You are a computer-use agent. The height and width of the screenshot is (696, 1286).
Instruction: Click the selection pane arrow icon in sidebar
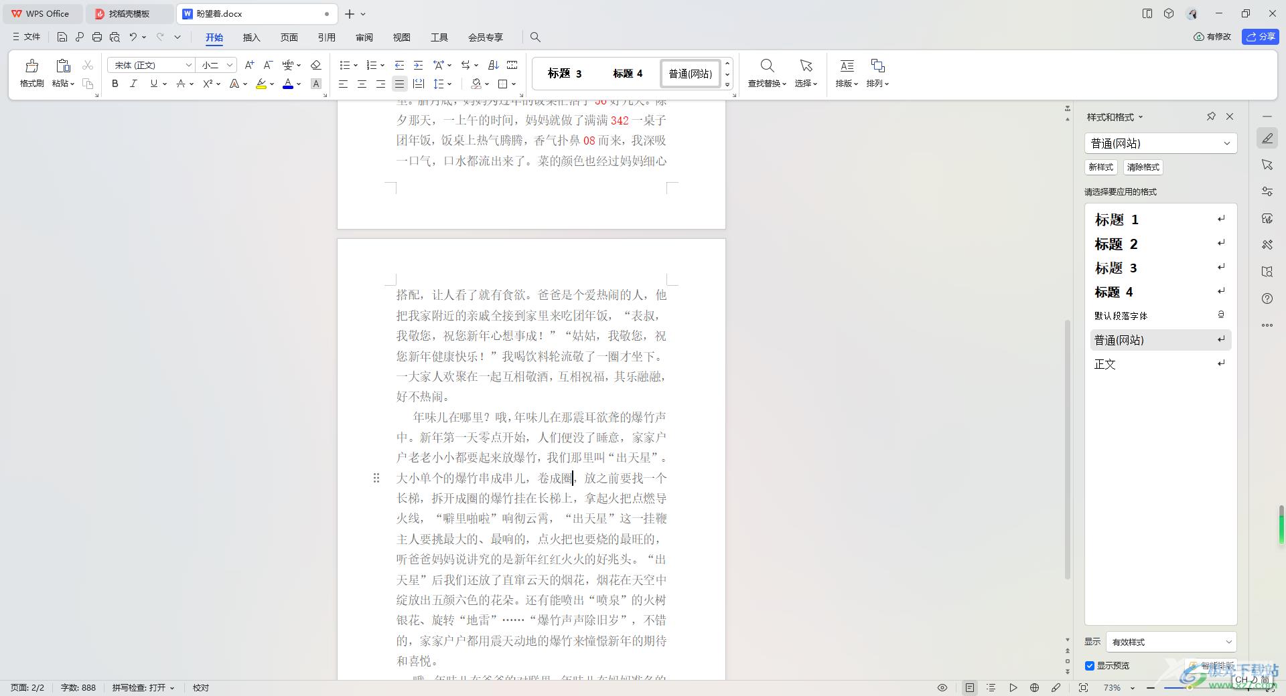tap(1267, 165)
